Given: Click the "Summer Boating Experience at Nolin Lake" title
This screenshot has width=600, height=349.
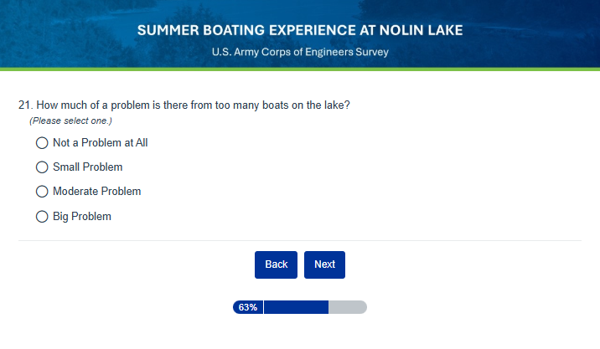Looking at the screenshot, I should click(x=299, y=31).
